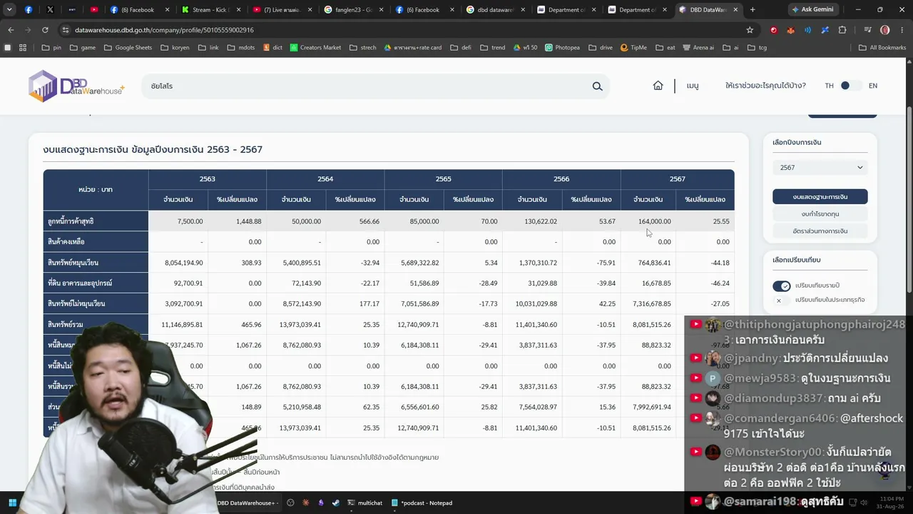Screen dimensions: 913x514
Task: Open the 'link' bookmark folder
Action: click(208, 48)
